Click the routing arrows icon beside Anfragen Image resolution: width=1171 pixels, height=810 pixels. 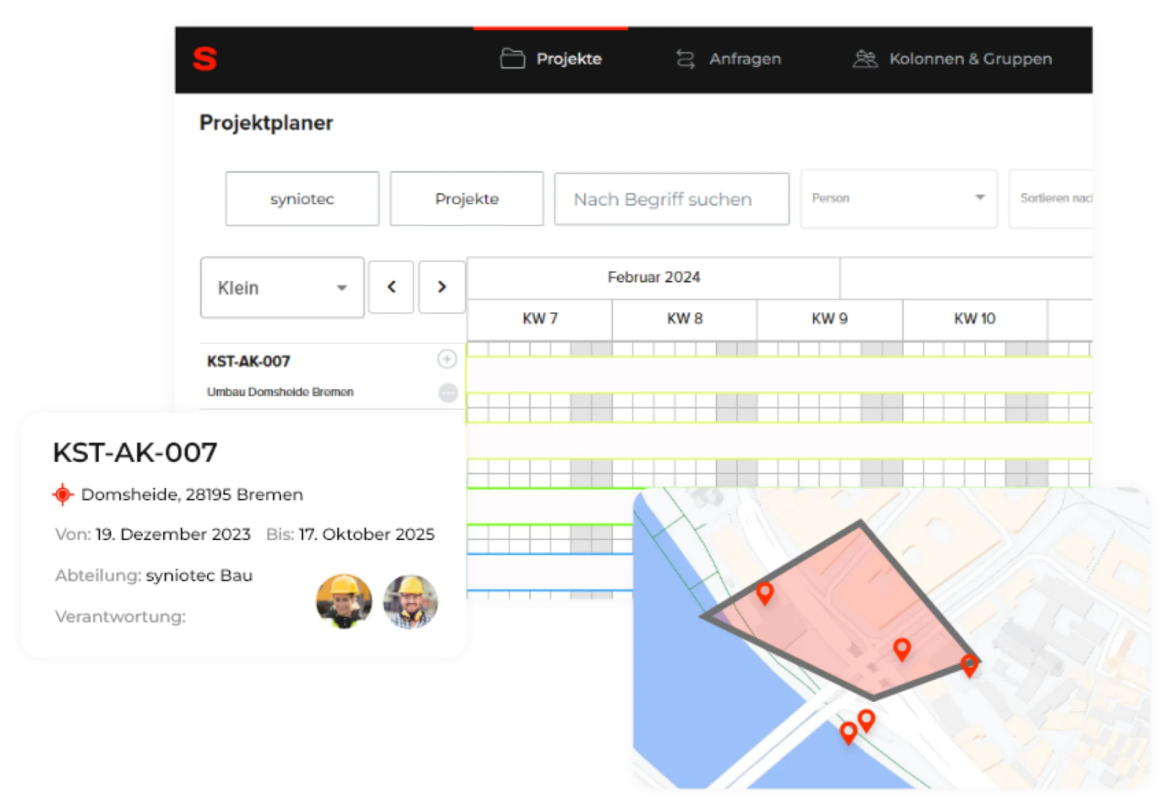pyautogui.click(x=685, y=58)
